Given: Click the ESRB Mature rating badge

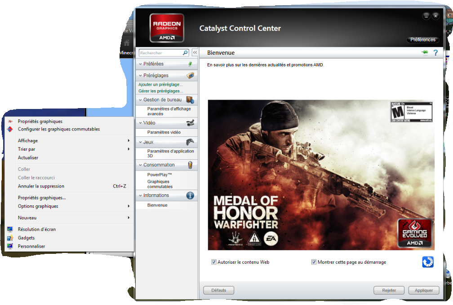Looking at the screenshot, I should [x=411, y=112].
